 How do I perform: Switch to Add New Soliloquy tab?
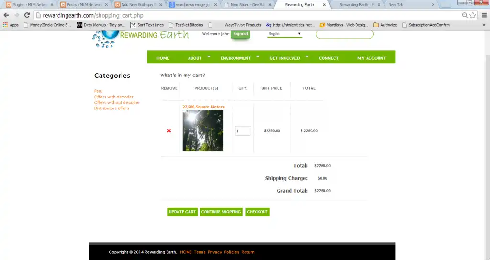pos(137,5)
